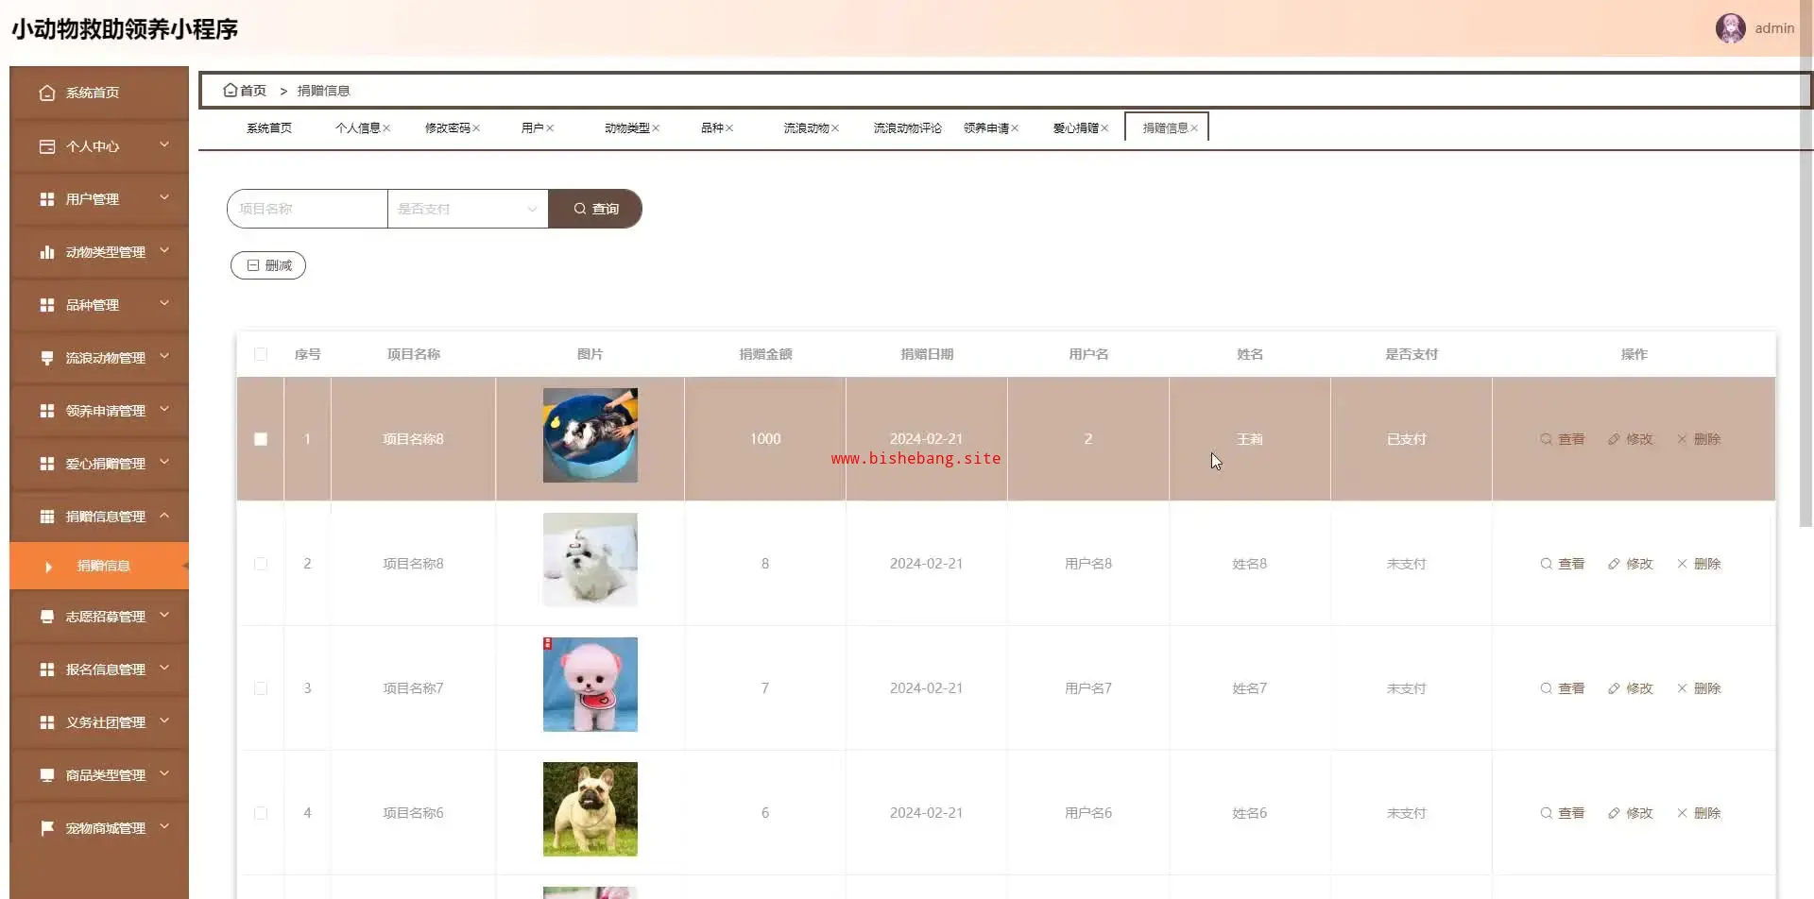Viewport: 1814px width, 899px height.
Task: Toggle the select-all checkbox in table header
Action: [x=261, y=354]
